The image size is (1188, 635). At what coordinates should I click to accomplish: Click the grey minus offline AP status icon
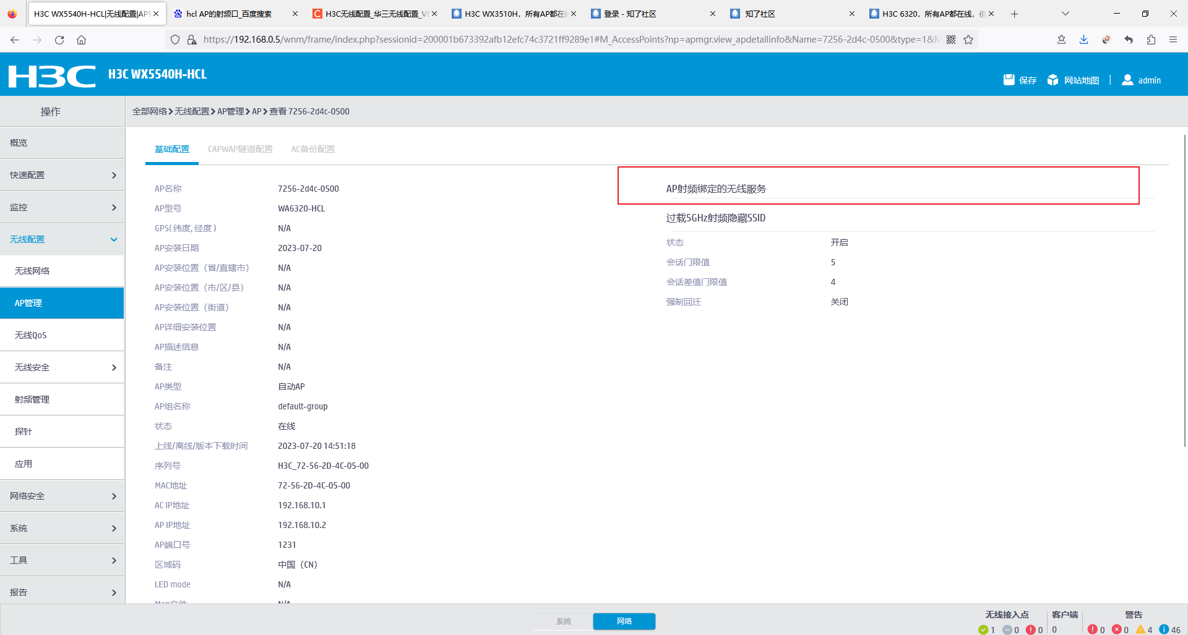(x=1007, y=629)
